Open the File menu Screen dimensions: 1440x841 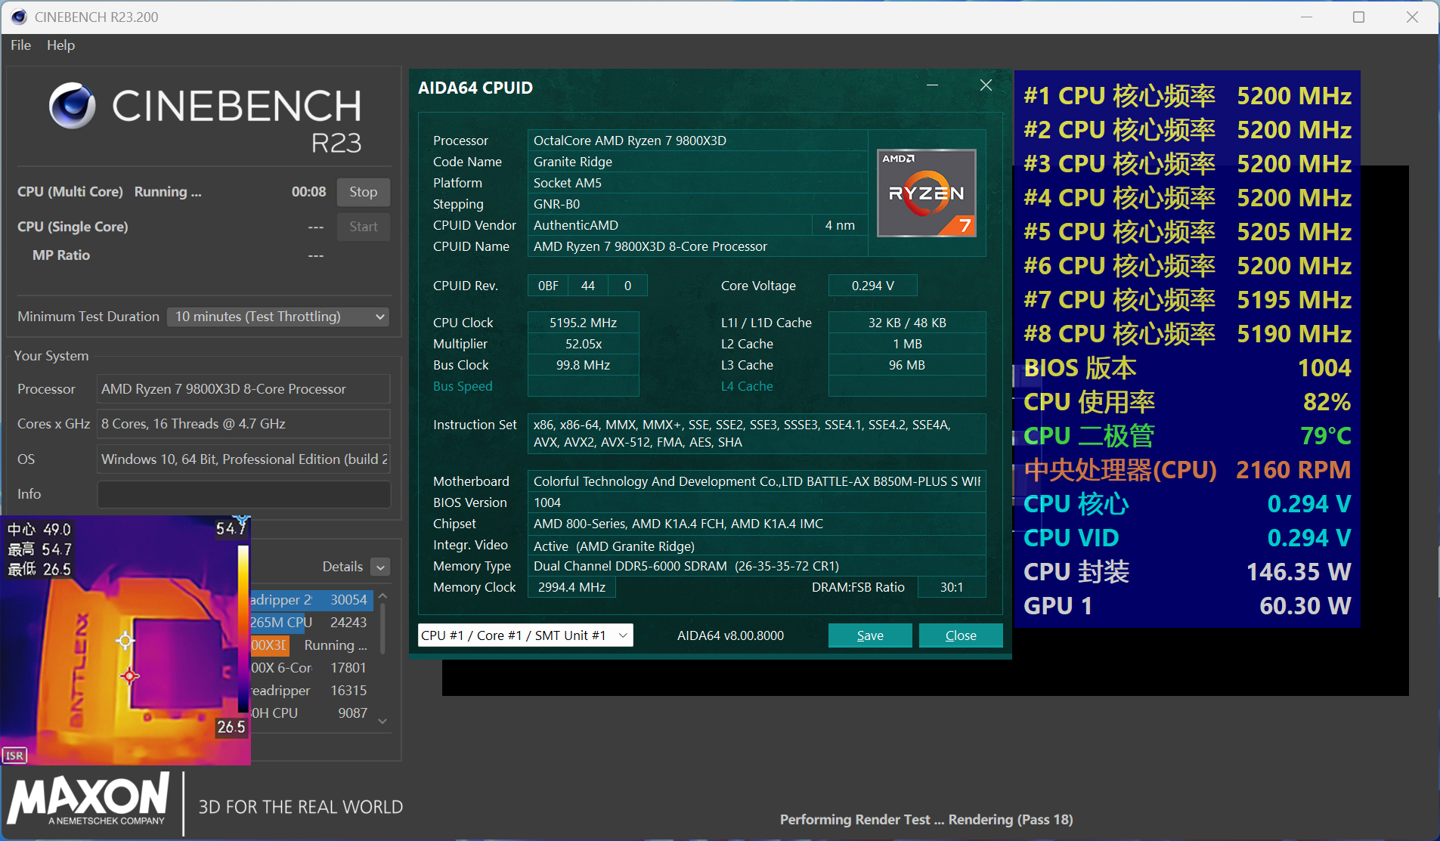20,45
